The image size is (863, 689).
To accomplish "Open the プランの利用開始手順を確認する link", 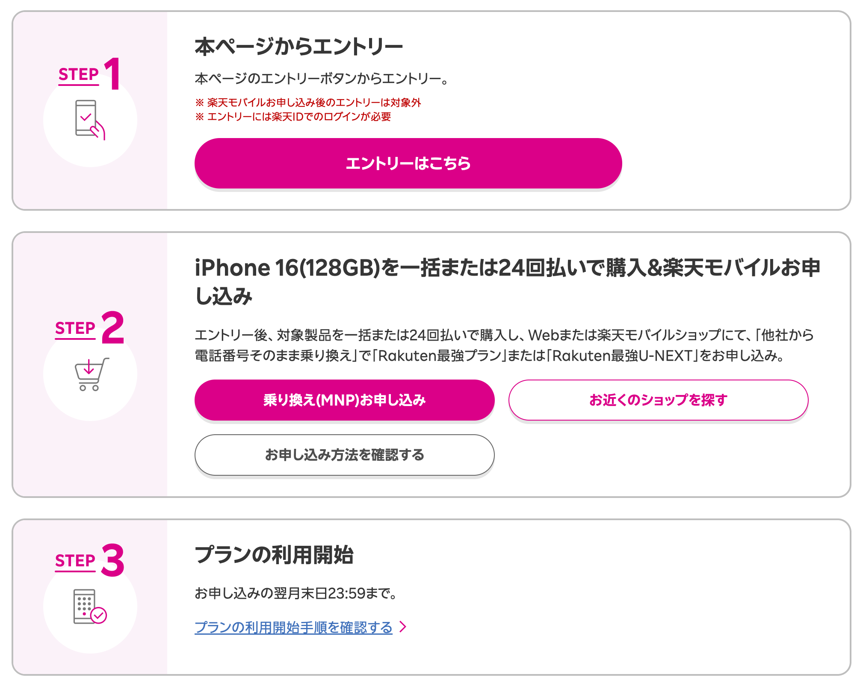I will point(293,627).
